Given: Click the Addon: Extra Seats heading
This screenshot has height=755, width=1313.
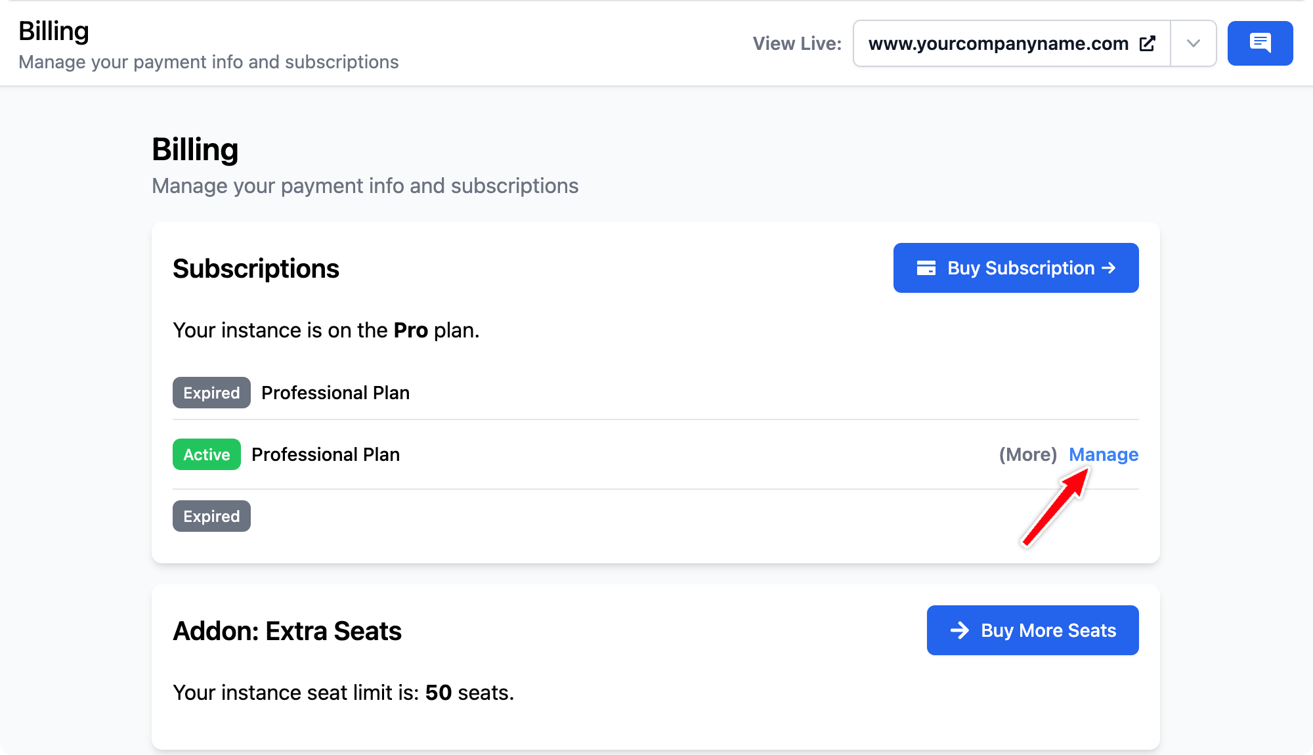Looking at the screenshot, I should point(287,631).
